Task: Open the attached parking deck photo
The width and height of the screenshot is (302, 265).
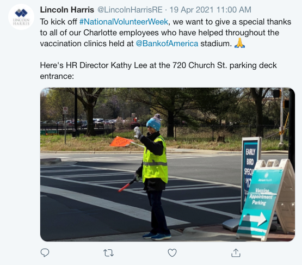Action: pos(168,164)
